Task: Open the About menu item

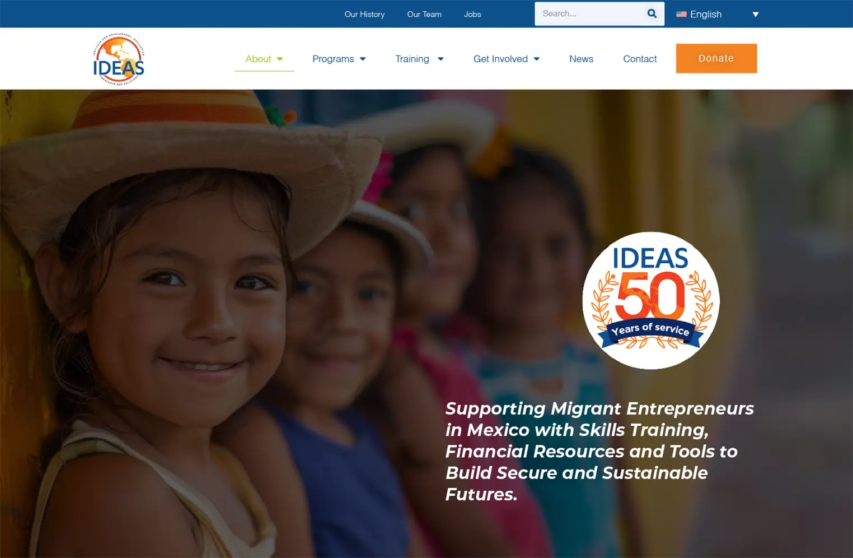Action: pyautogui.click(x=258, y=59)
